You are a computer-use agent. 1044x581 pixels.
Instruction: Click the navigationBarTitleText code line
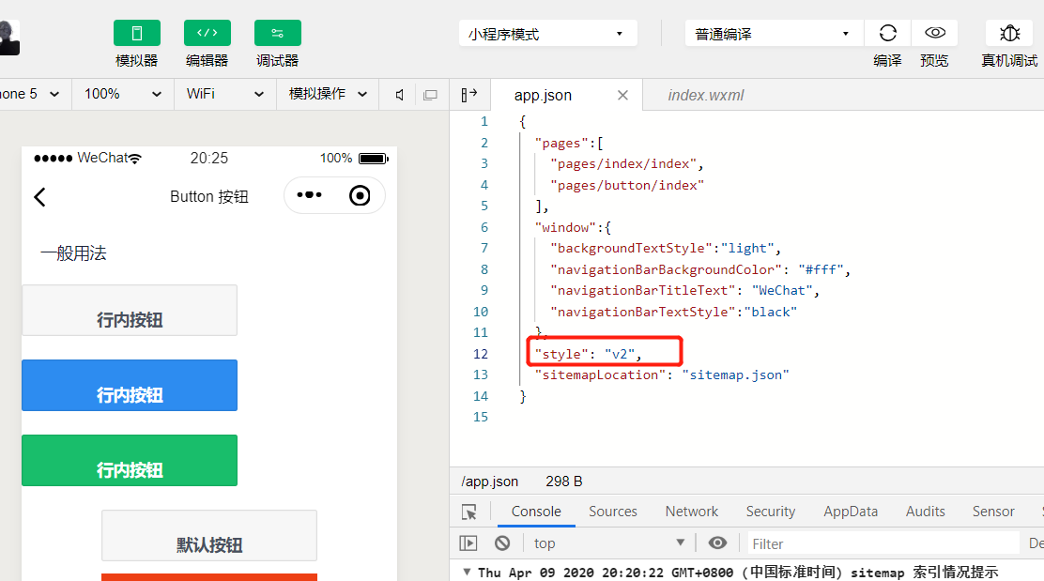[x=684, y=290]
